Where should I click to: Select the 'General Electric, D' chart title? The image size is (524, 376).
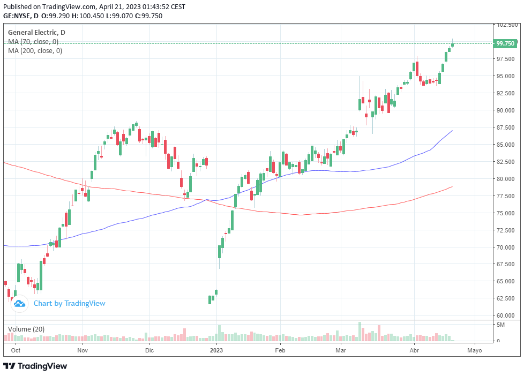(x=36, y=33)
